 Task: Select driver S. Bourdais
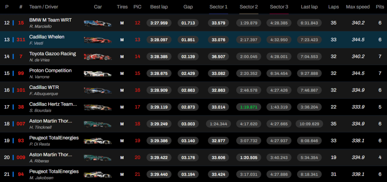click(x=40, y=110)
